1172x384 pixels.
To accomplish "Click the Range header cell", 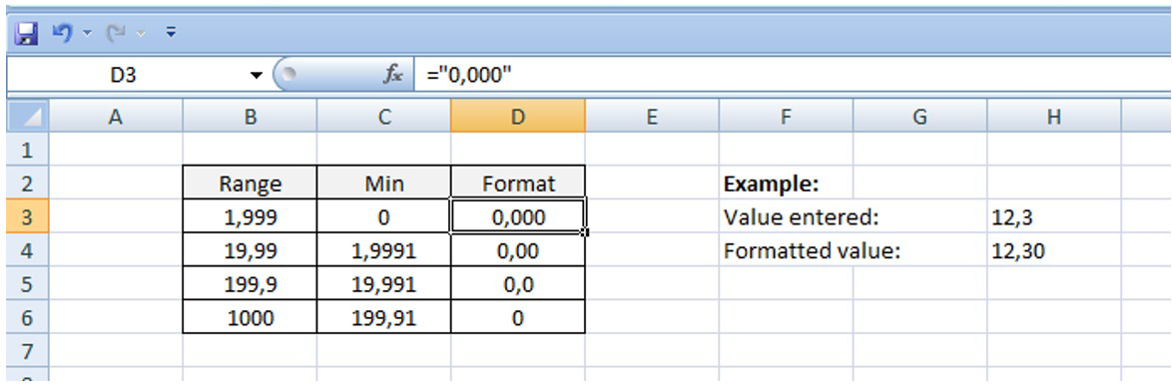I will pos(250,184).
